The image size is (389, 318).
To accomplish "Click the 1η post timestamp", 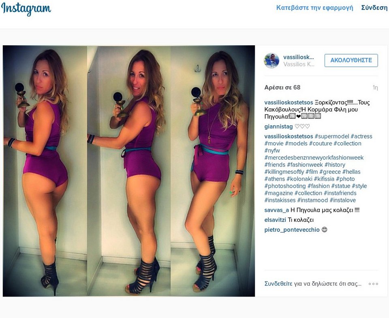I will (375, 87).
